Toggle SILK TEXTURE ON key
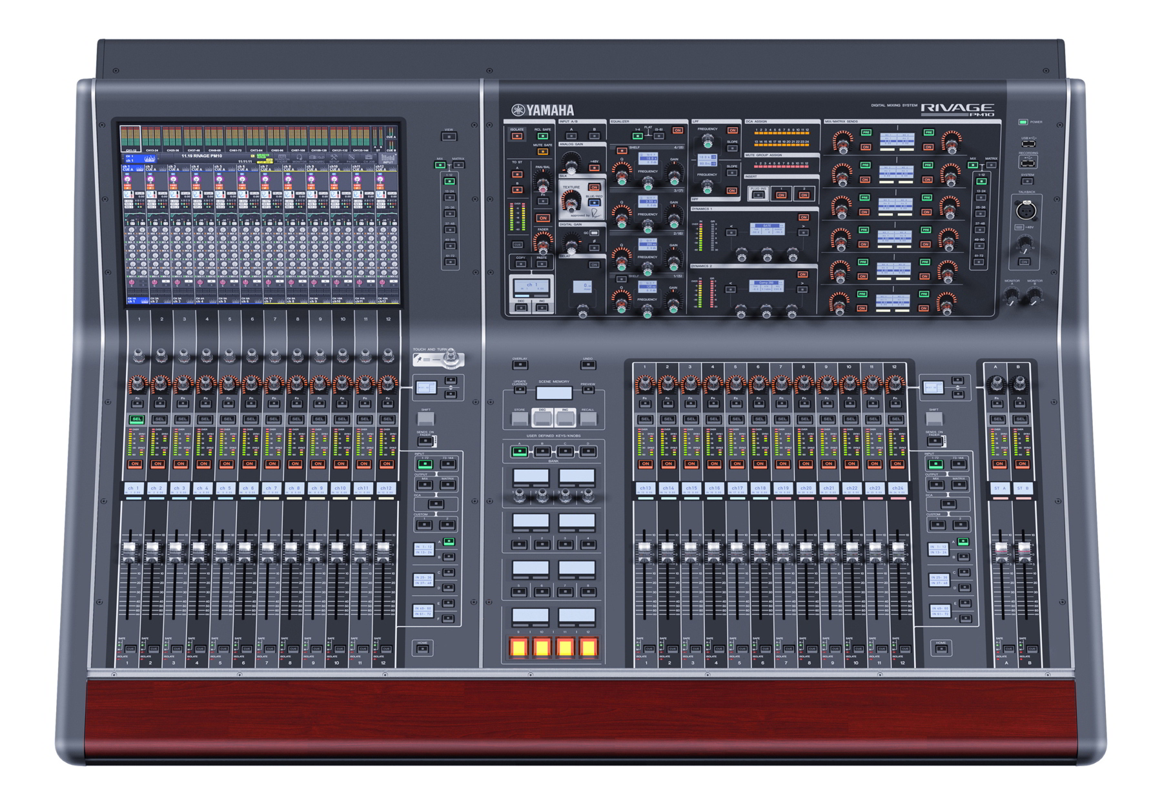The width and height of the screenshot is (1162, 803). pyautogui.click(x=594, y=187)
